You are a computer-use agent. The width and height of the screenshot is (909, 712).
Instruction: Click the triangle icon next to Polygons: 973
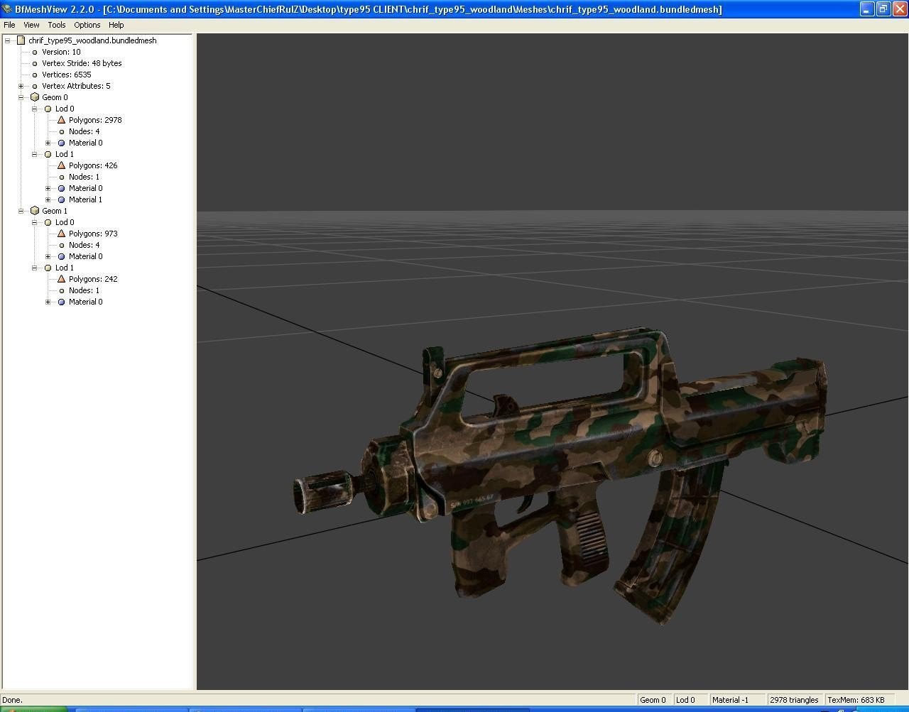click(62, 234)
